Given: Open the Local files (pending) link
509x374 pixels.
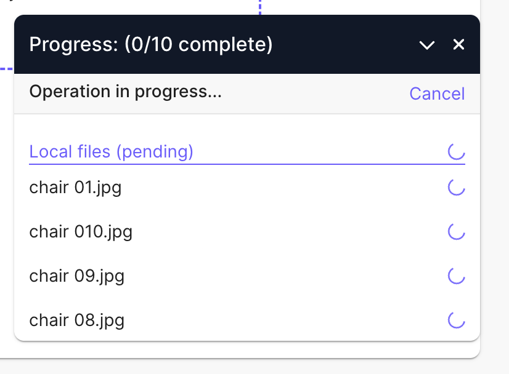Looking at the screenshot, I should tap(111, 151).
